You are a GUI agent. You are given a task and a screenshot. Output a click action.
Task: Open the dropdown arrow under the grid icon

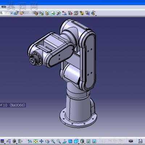coord(5,144)
